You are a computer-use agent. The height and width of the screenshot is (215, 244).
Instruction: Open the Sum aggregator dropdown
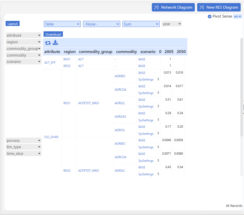(141, 24)
